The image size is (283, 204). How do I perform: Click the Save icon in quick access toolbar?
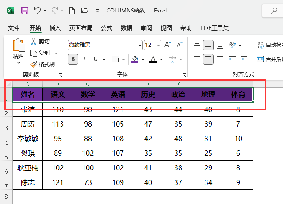25,11
